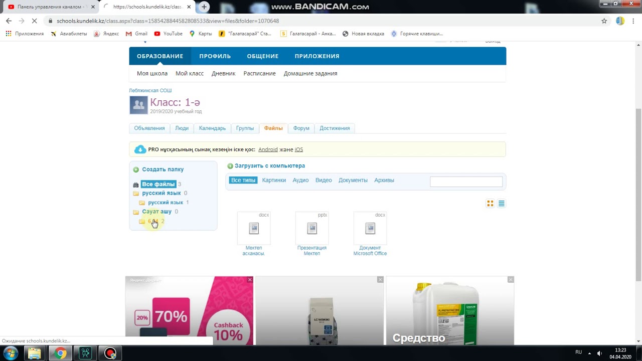This screenshot has width=642, height=361.
Task: Filter files by Картинки
Action: click(274, 180)
